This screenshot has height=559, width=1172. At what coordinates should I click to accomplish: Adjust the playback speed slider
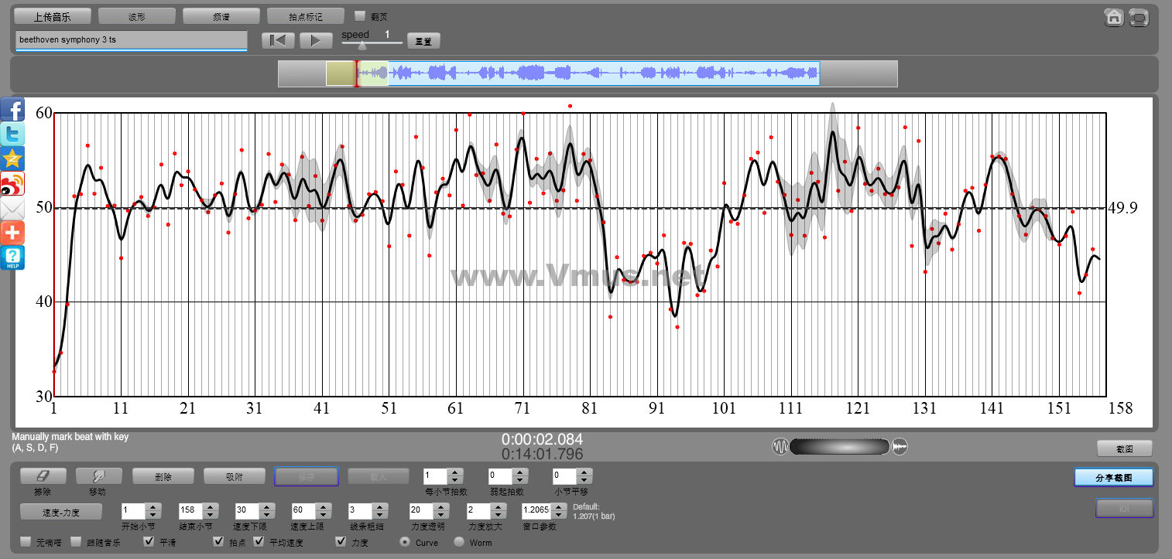tap(362, 45)
